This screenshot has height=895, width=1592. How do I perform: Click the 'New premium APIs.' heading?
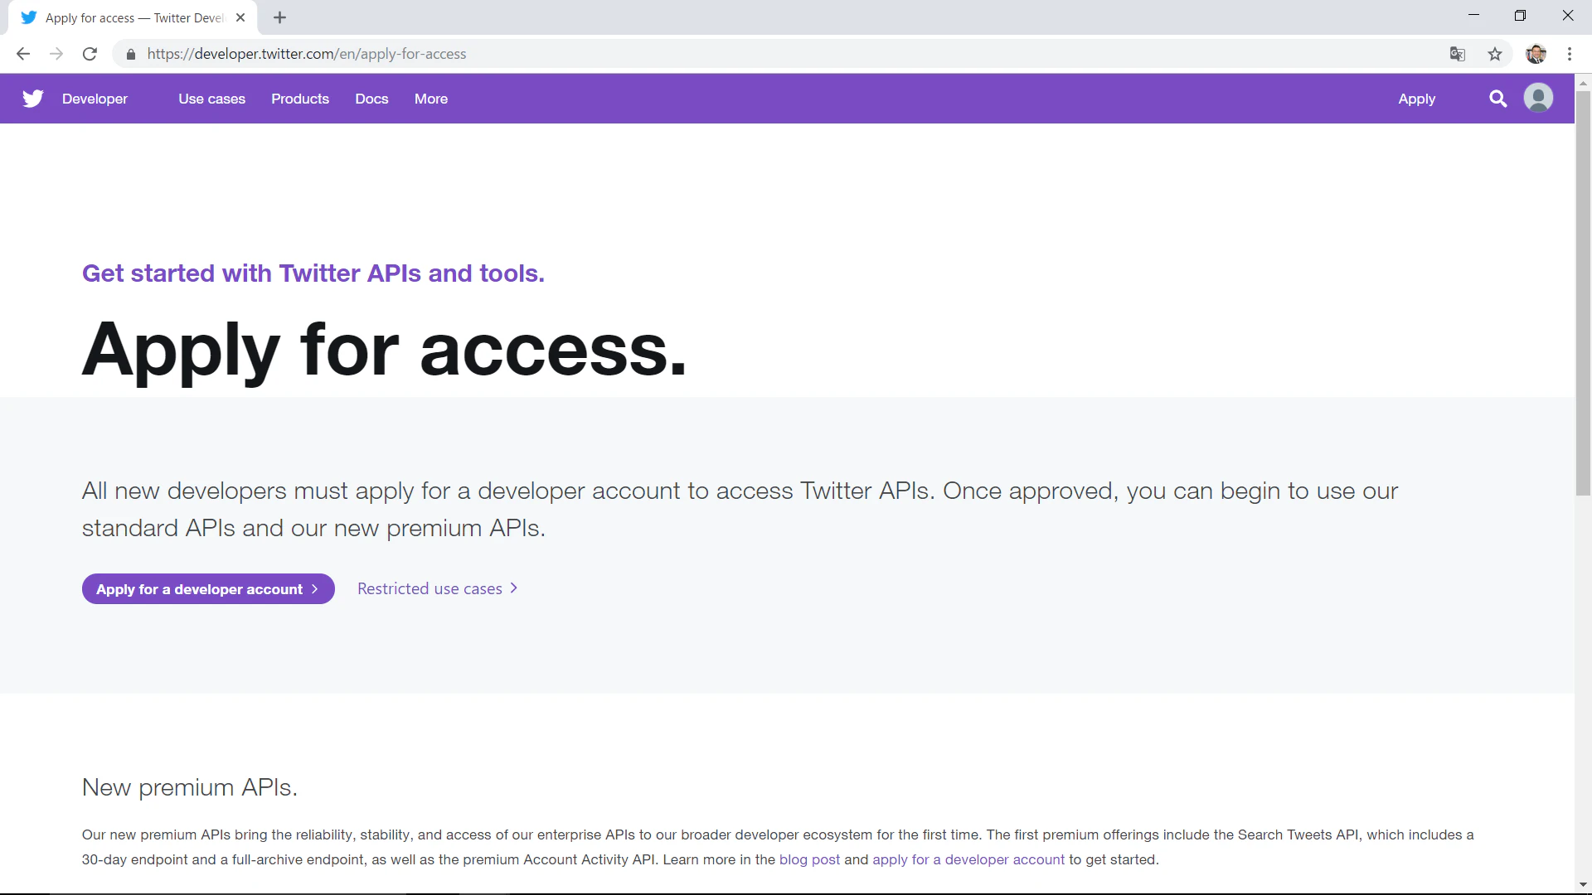point(190,787)
